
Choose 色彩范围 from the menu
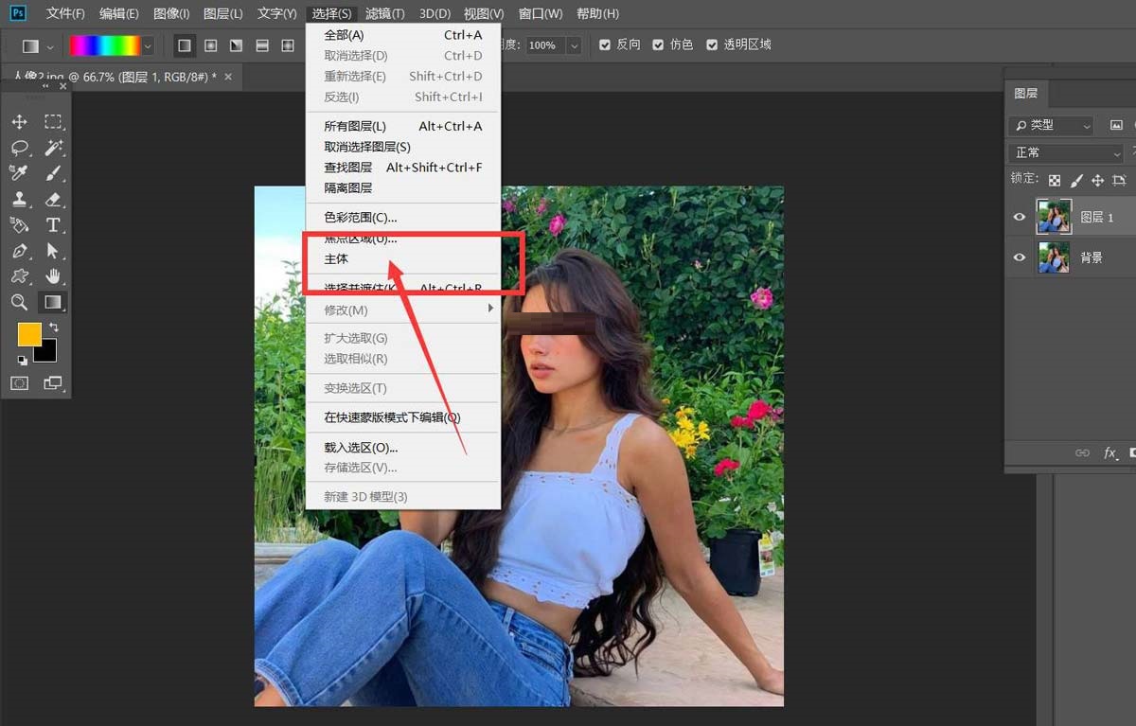pos(359,217)
